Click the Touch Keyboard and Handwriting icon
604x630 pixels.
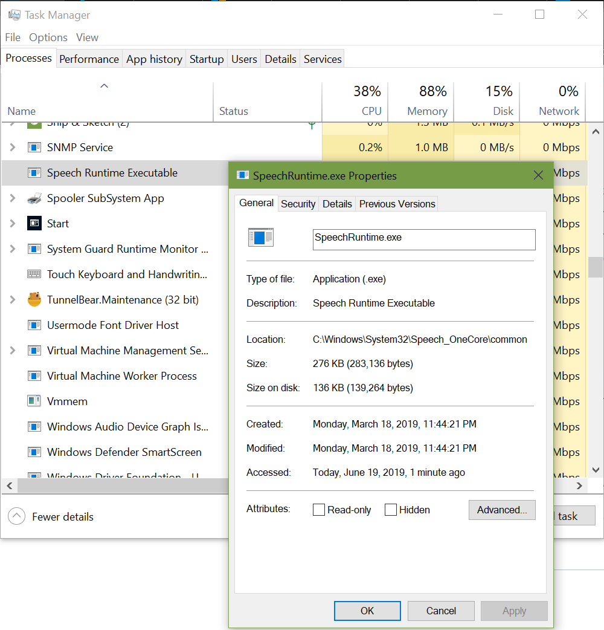34,274
